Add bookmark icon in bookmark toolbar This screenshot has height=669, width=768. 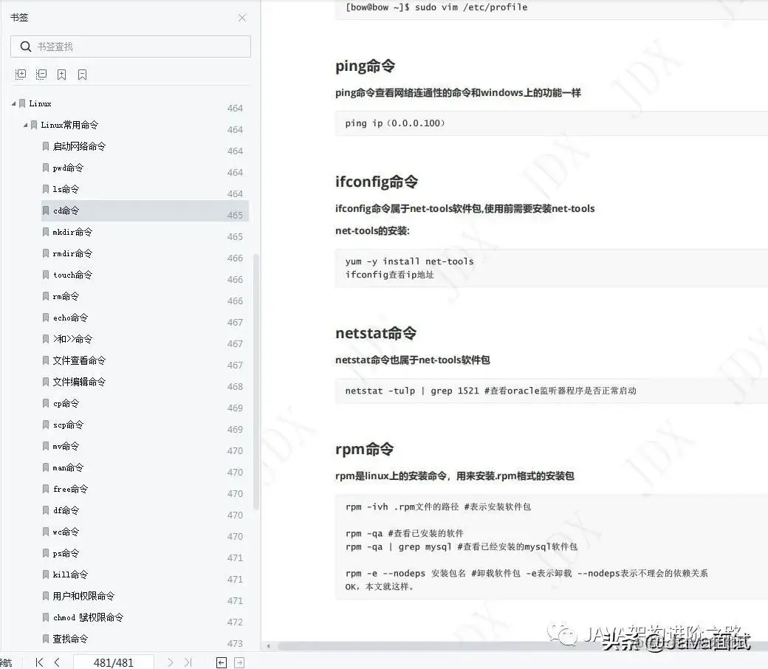pos(62,75)
